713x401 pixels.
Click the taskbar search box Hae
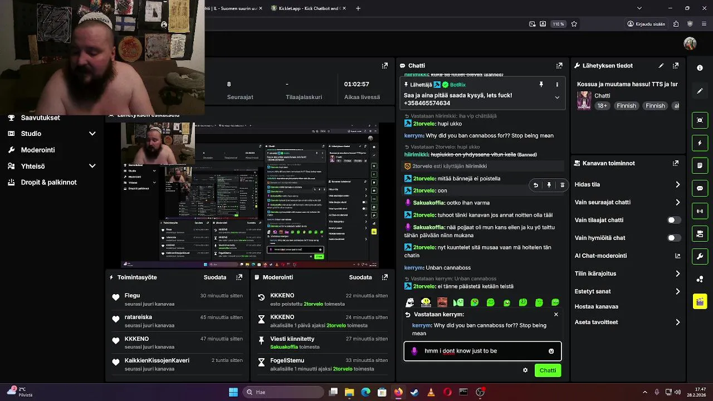click(283, 392)
